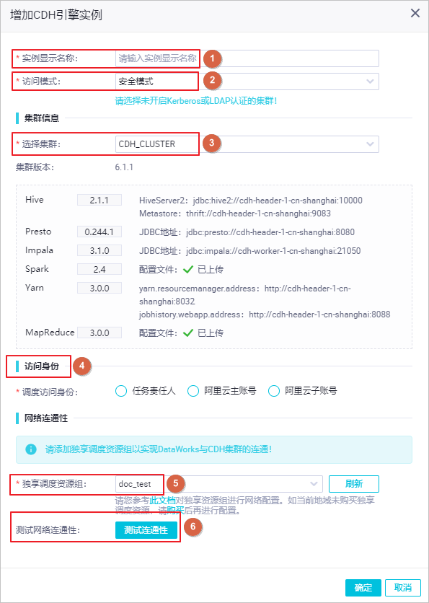Open the 独享调度资源组 dropdown showing doc_test
The height and width of the screenshot is (603, 429).
pyautogui.click(x=219, y=484)
